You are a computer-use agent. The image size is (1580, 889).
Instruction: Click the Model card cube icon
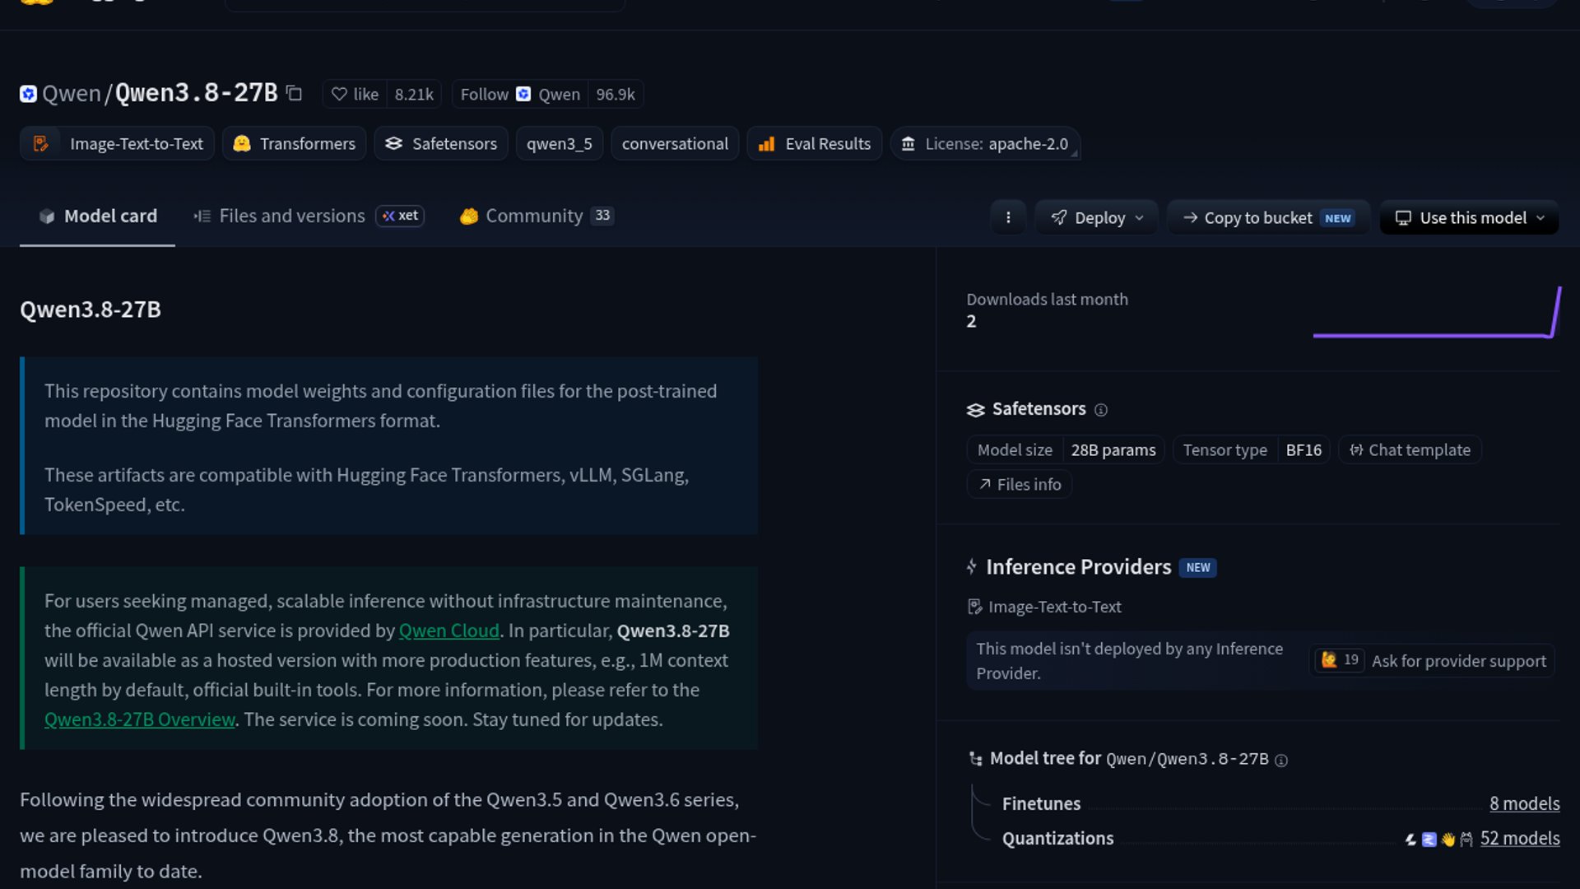coord(47,216)
